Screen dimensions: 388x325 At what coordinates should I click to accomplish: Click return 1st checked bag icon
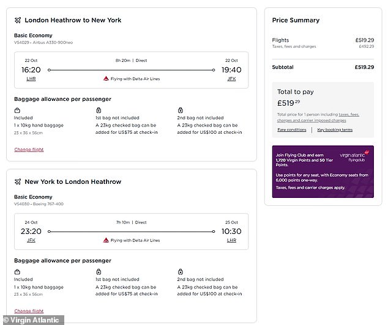(x=99, y=272)
